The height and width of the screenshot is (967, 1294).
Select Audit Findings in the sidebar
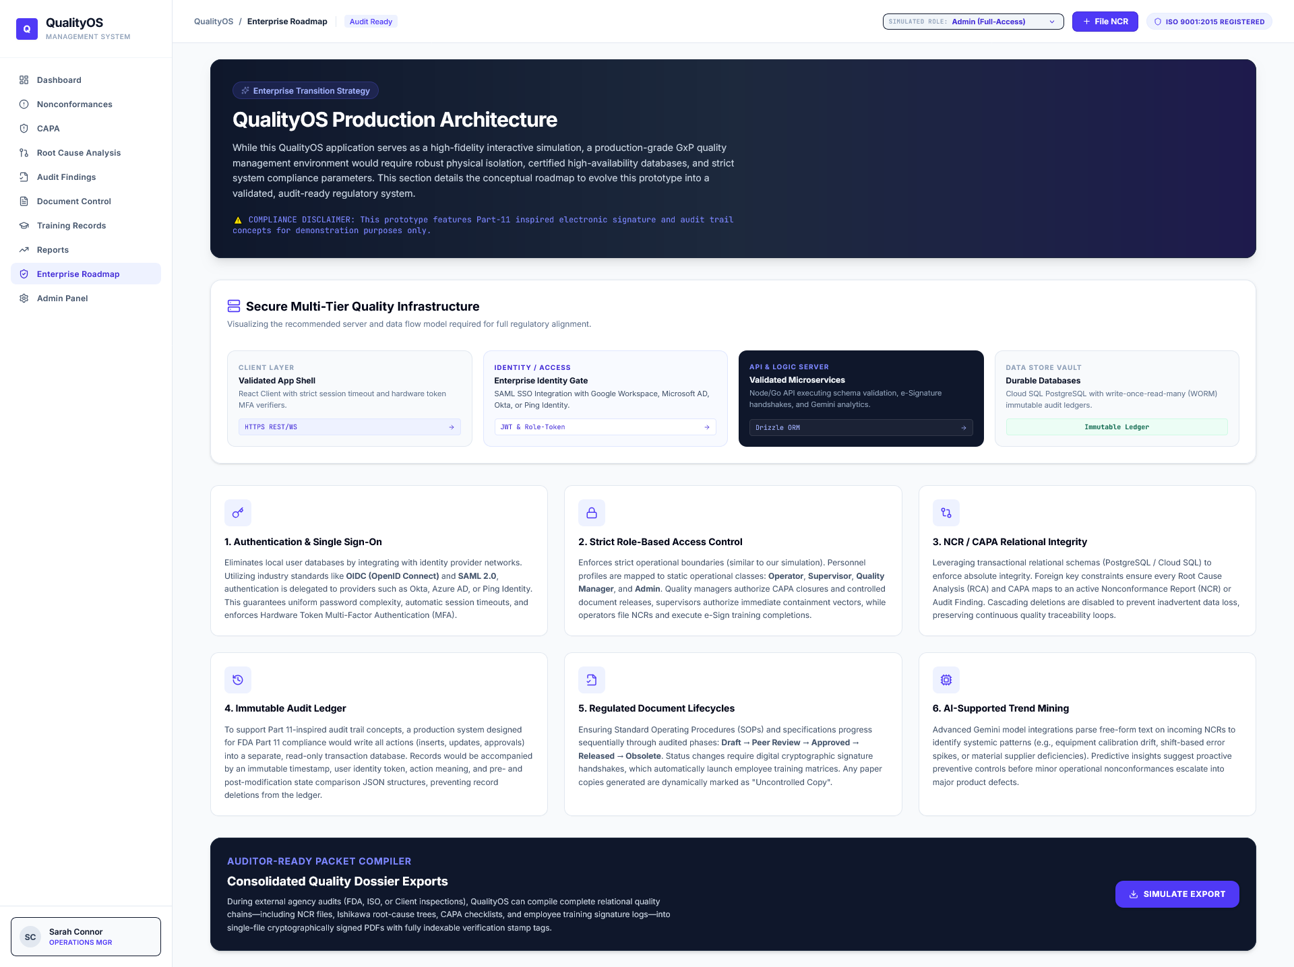[x=86, y=177]
